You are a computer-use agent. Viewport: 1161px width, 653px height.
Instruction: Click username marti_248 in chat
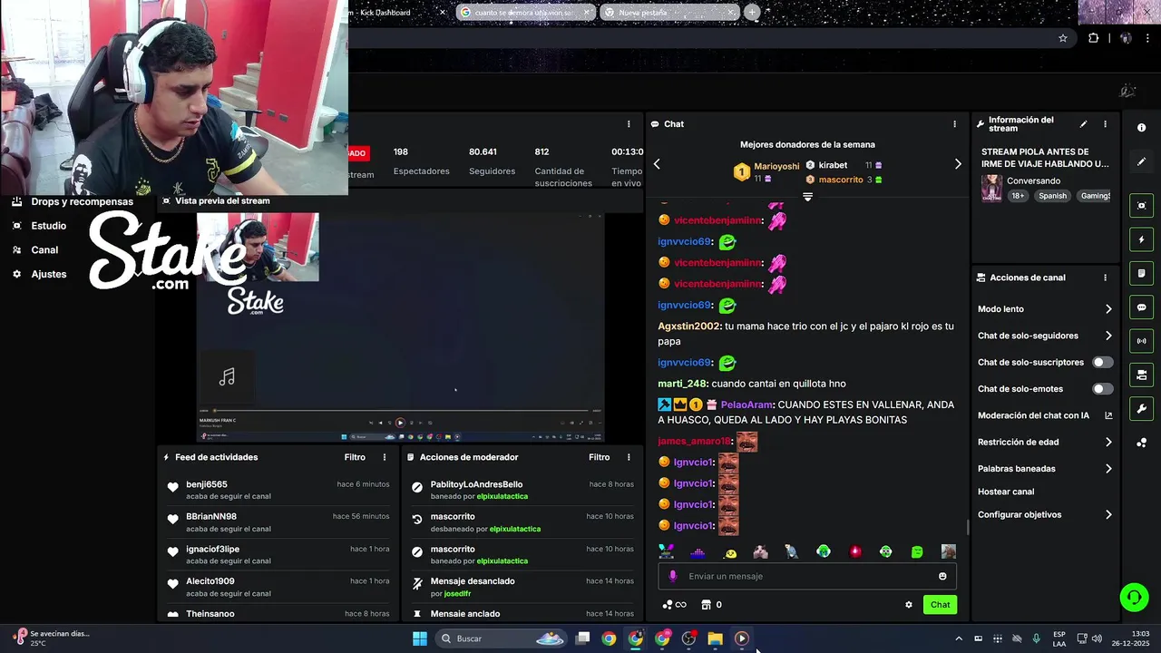coord(682,384)
